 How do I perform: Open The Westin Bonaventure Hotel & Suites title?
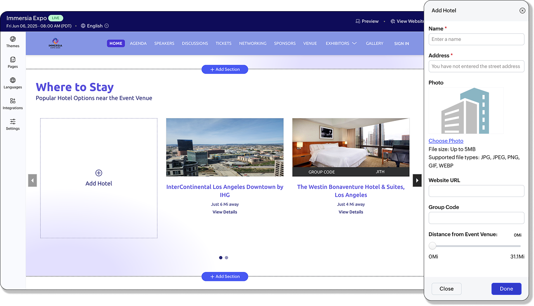[351, 191]
